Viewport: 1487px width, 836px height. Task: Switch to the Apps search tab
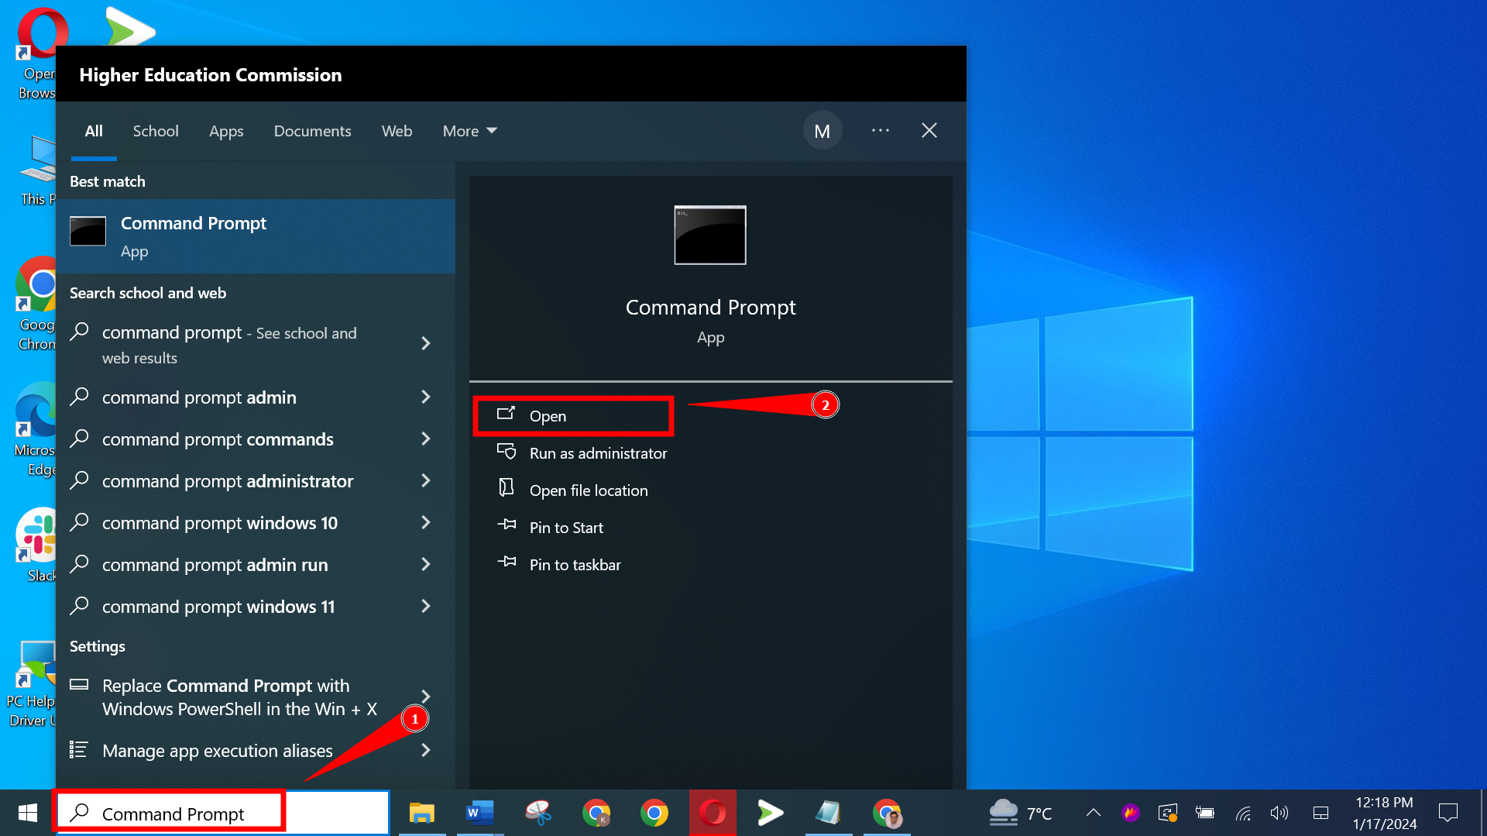pyautogui.click(x=225, y=130)
